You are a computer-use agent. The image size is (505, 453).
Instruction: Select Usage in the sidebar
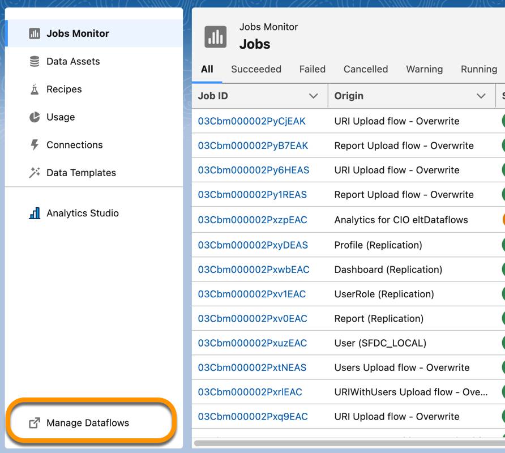(x=94, y=117)
